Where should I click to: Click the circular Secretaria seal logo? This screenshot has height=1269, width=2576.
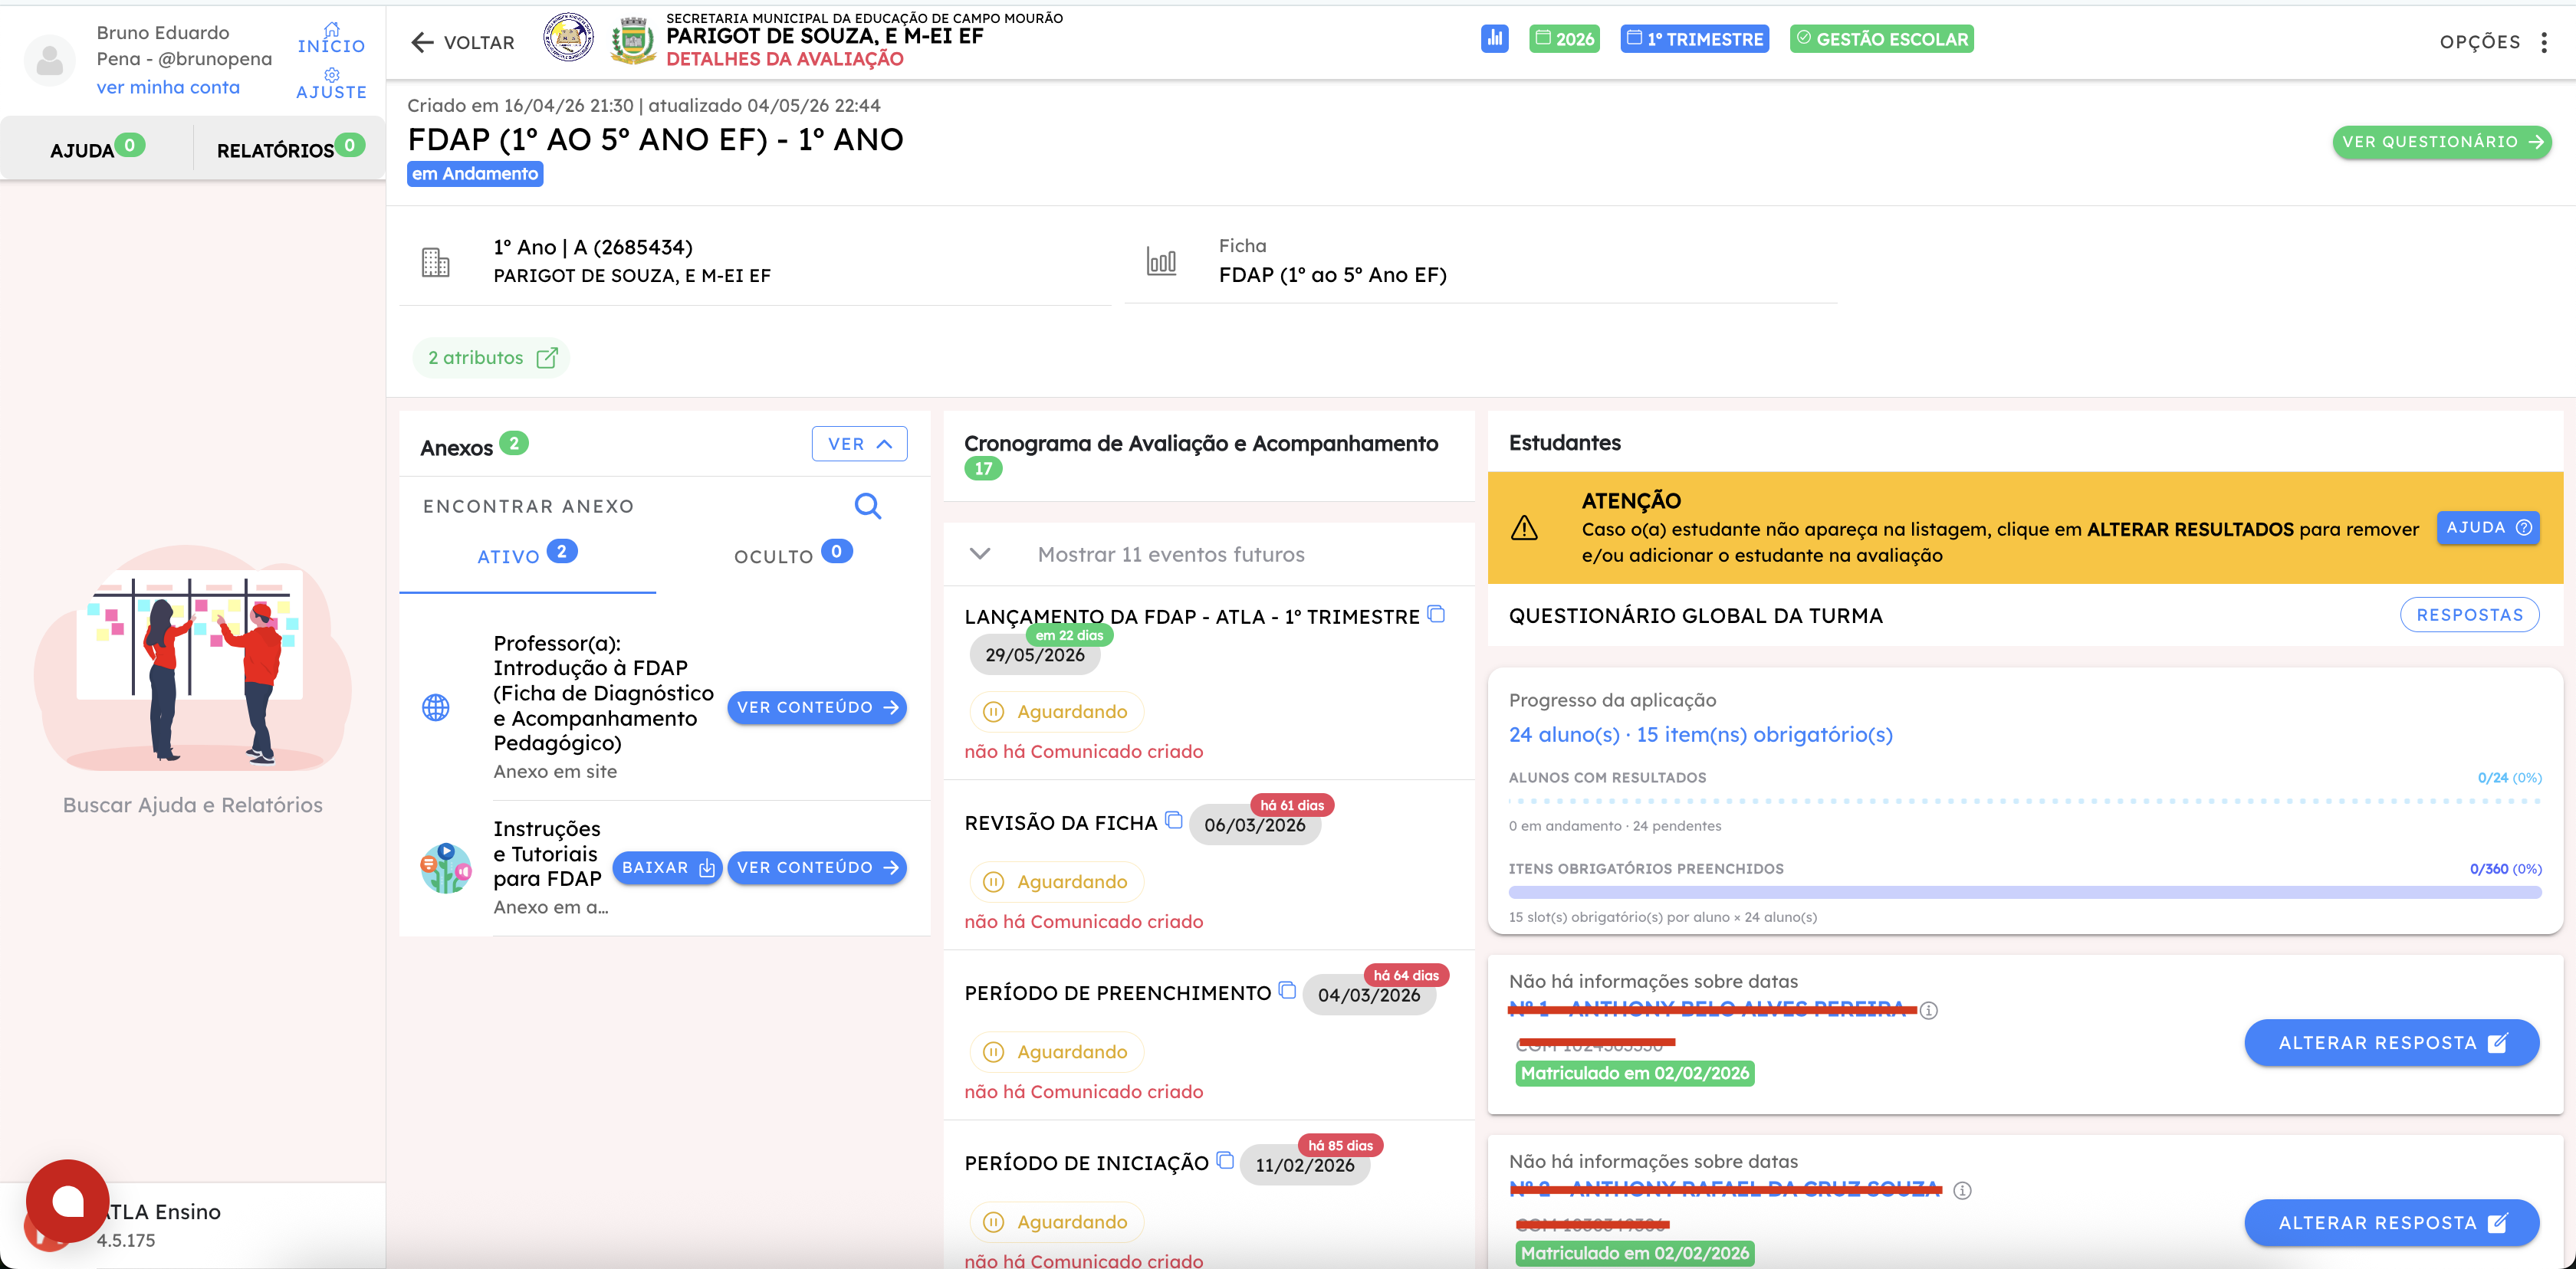click(x=568, y=38)
